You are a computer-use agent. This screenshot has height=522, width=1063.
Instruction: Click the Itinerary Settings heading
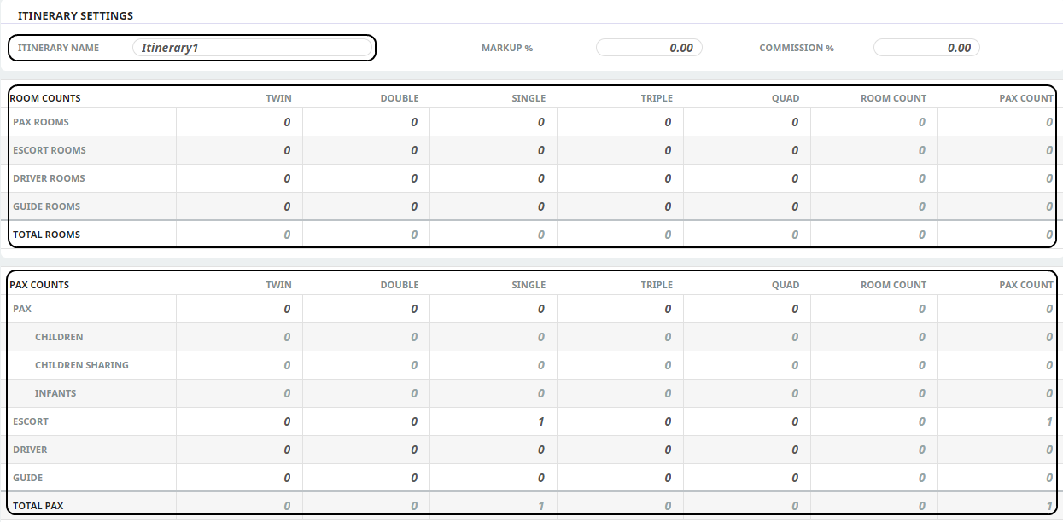75,15
